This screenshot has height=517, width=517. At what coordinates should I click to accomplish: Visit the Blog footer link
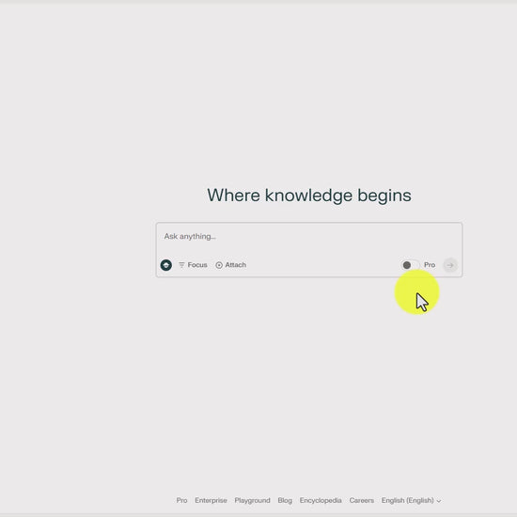pos(285,500)
